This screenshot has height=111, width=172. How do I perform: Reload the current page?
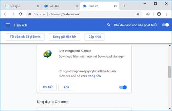point(20,14)
